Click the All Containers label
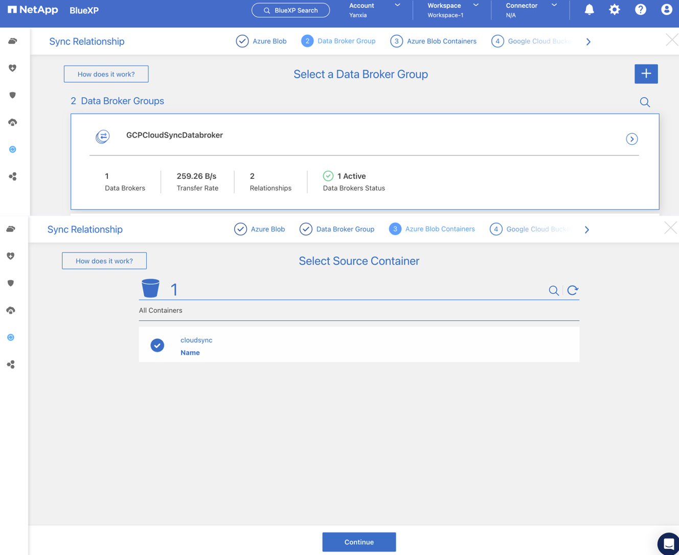The width and height of the screenshot is (679, 555). pos(161,310)
